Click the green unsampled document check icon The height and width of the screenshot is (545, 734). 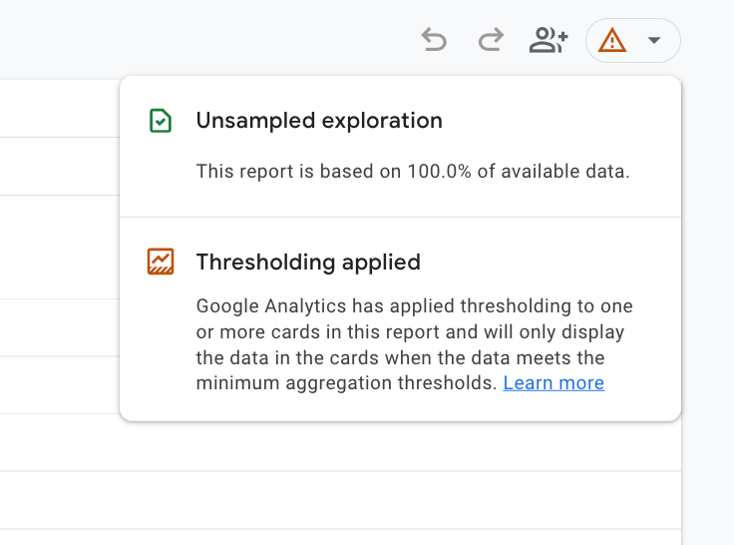click(161, 121)
